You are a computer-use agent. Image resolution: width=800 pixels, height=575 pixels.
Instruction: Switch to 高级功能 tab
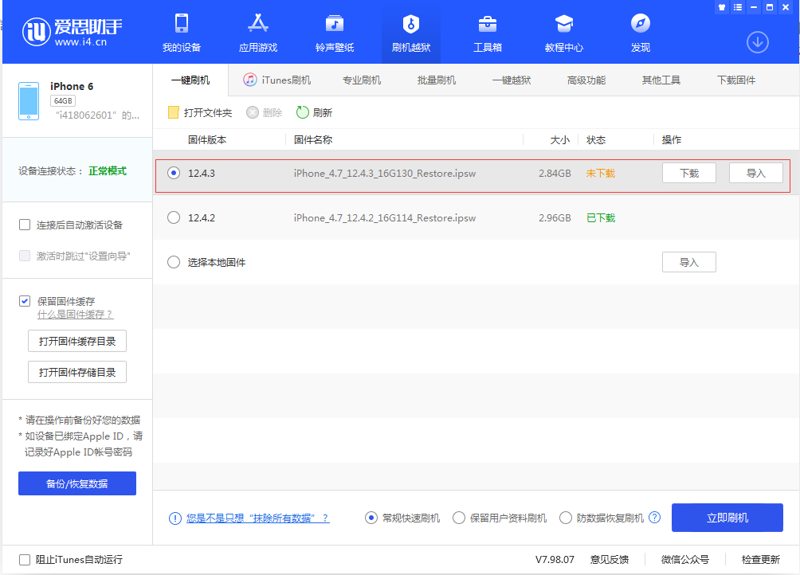(x=586, y=80)
